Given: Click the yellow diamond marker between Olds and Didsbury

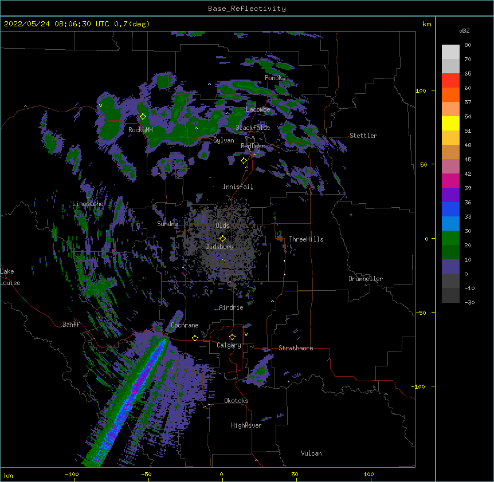Looking at the screenshot, I should click(222, 238).
